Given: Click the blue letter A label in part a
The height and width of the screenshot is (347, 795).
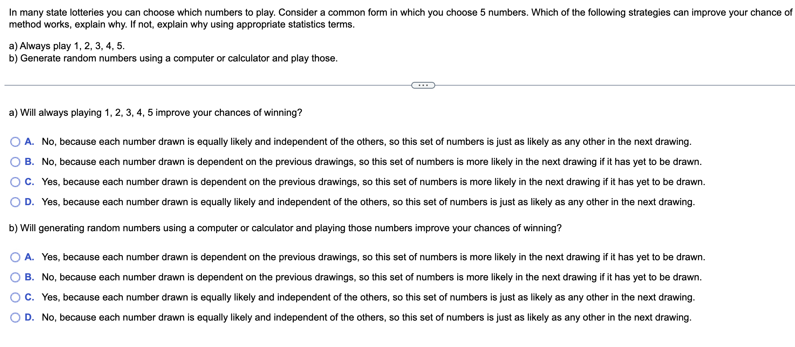Looking at the screenshot, I should (x=29, y=142).
